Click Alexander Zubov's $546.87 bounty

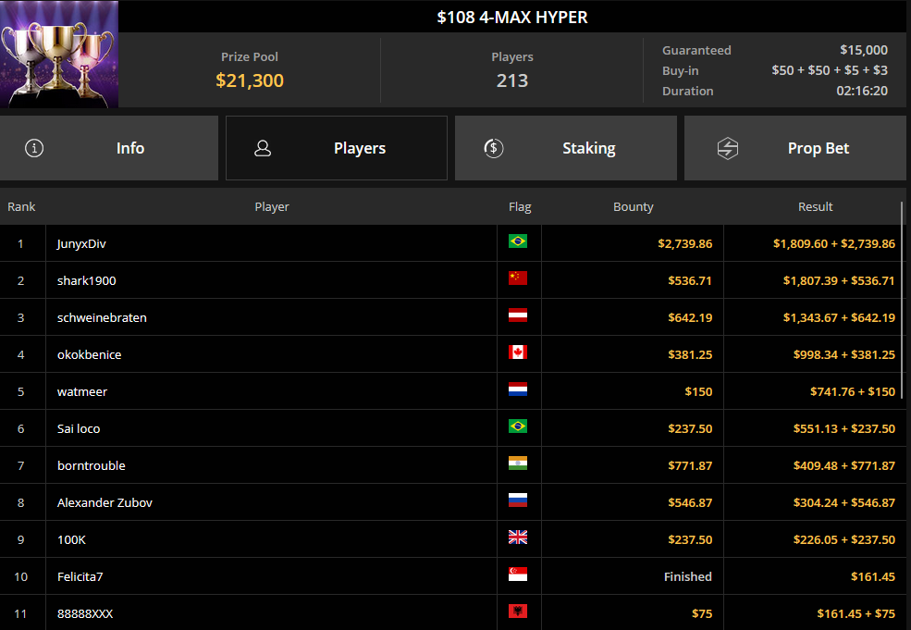690,502
